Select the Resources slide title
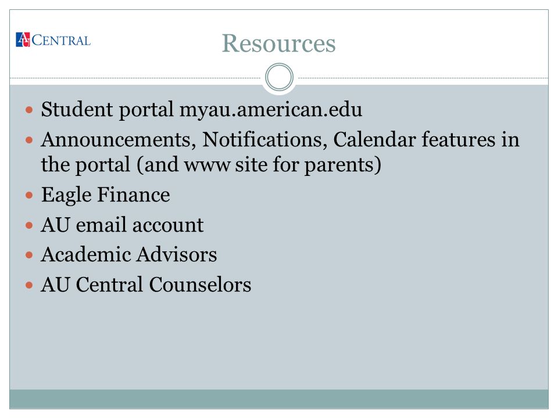Image resolution: width=558 pixels, height=418 pixels. tap(278, 44)
